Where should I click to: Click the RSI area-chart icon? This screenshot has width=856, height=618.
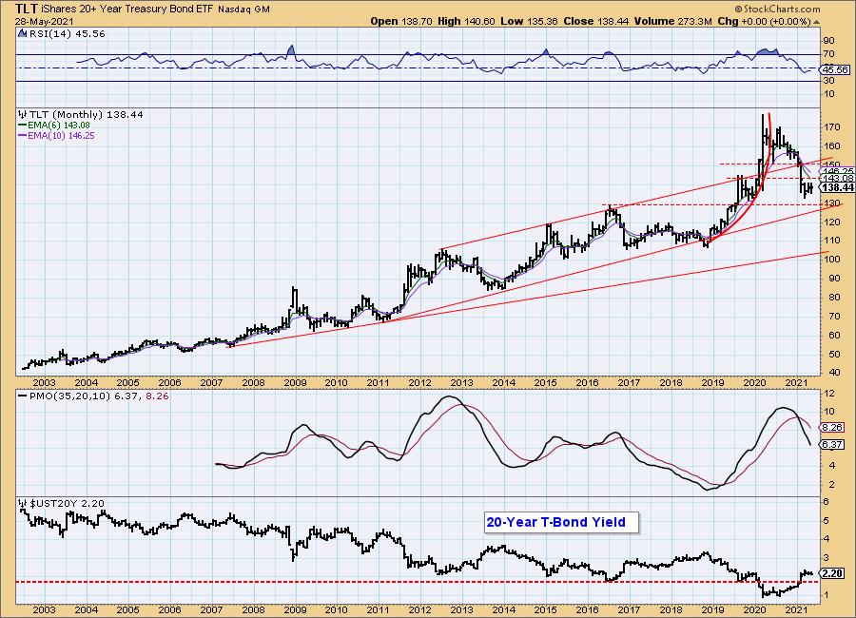(x=22, y=33)
